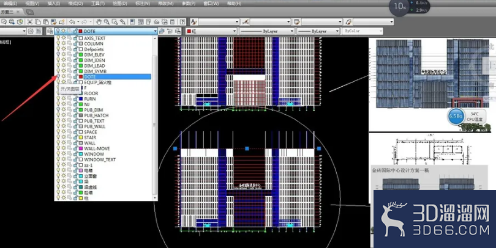Open the Sheet Set Manager icon
The image size is (496, 248).
[x=157, y=22]
